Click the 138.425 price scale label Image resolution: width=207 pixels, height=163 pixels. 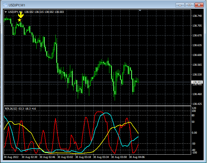197,104
